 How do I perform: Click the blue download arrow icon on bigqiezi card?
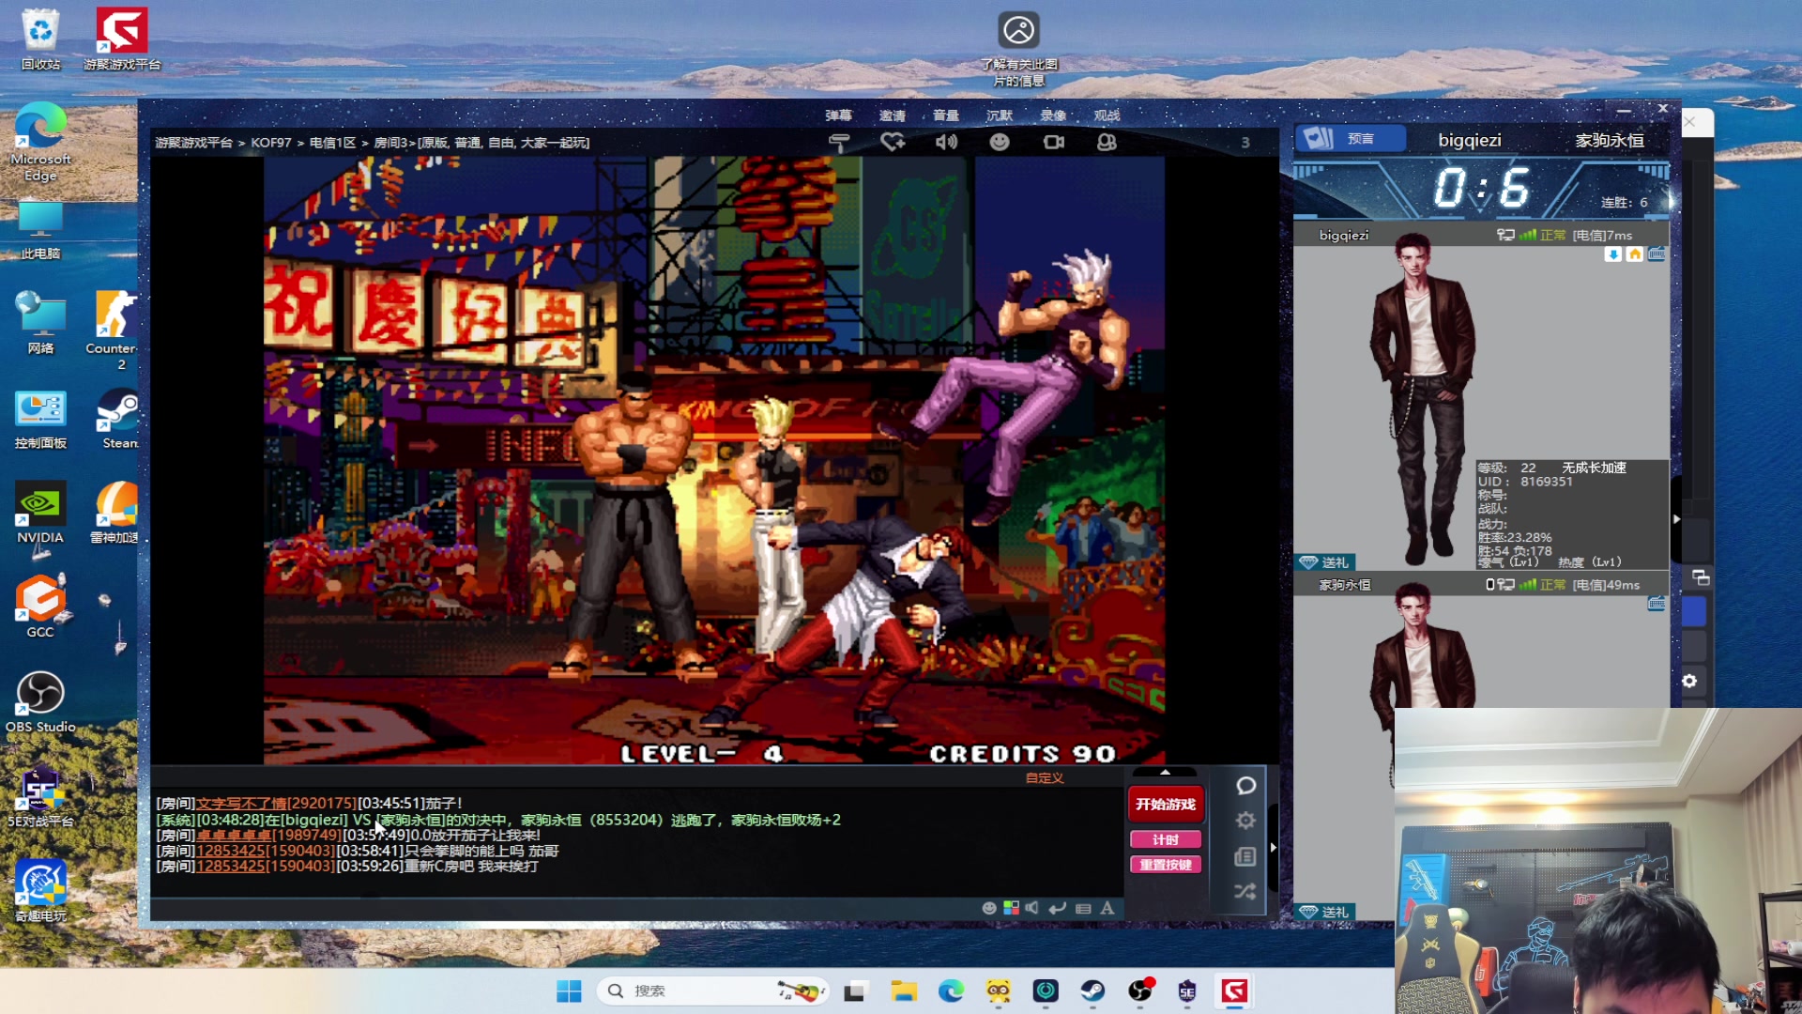(1612, 254)
